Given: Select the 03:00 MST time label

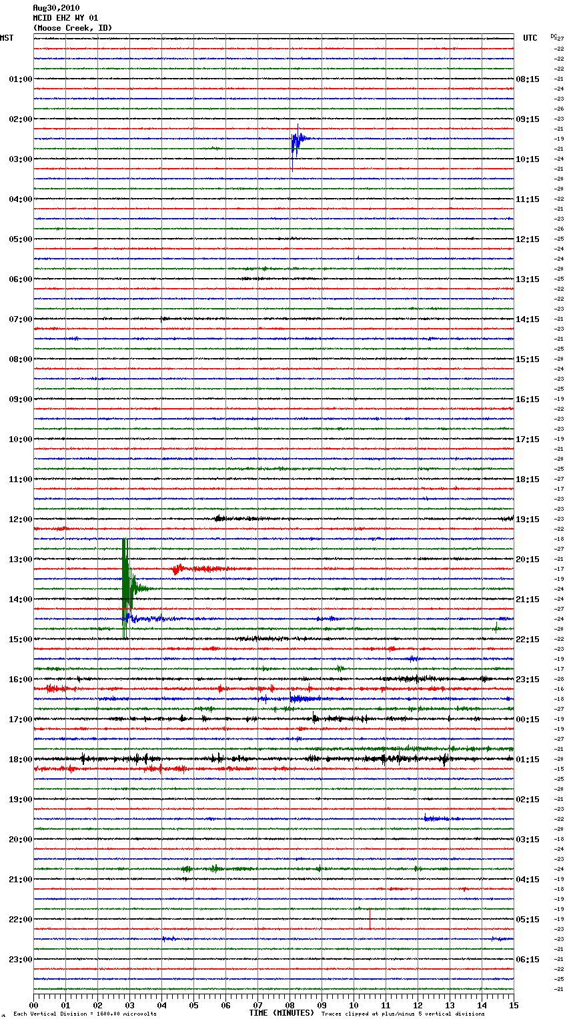Looking at the screenshot, I should [x=20, y=159].
